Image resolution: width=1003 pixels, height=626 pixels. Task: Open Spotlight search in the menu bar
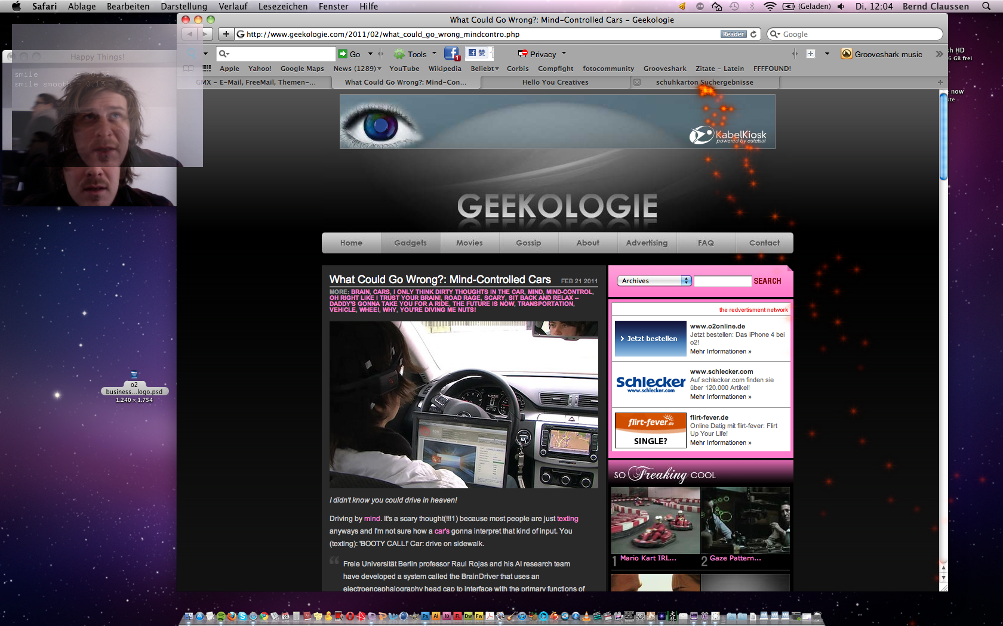(x=986, y=7)
